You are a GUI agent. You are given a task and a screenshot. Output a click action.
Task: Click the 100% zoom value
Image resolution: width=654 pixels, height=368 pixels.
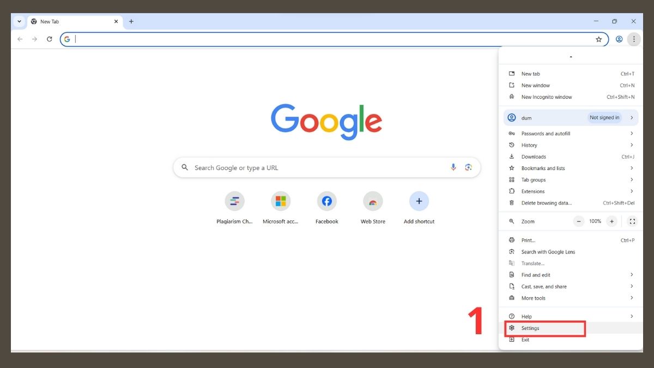point(595,221)
